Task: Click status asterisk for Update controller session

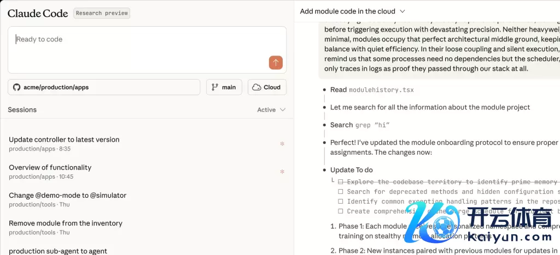Action: click(282, 144)
